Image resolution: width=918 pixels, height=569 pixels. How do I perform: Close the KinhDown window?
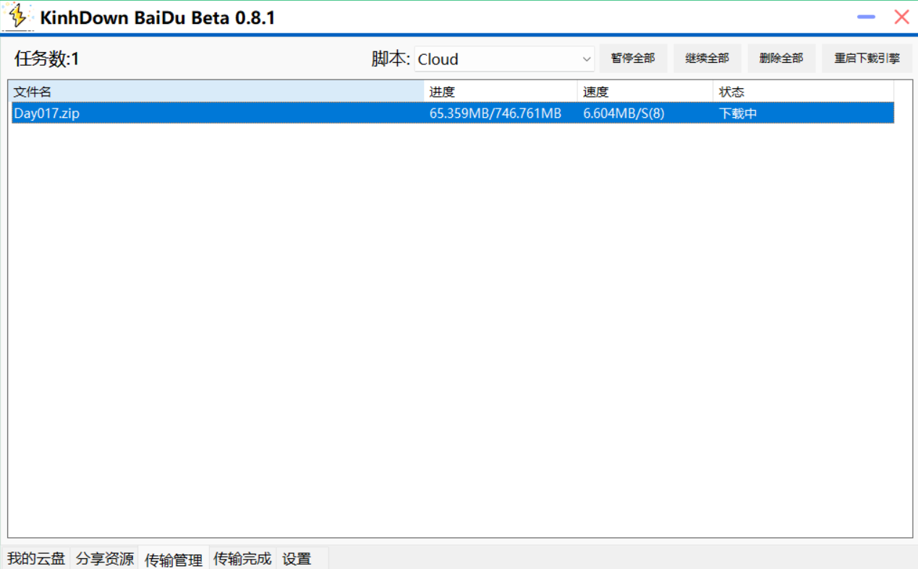(x=901, y=17)
